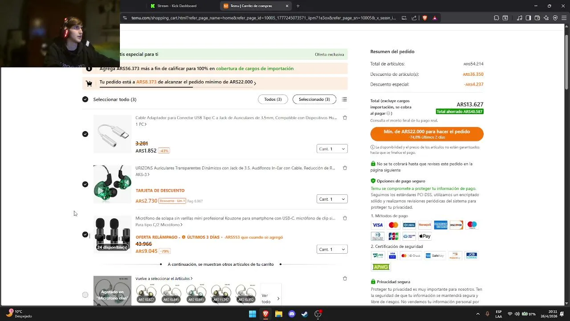Image resolution: width=570 pixels, height=321 pixels.
Task: Click the green earbuds product thumbnail
Action: 112,185
